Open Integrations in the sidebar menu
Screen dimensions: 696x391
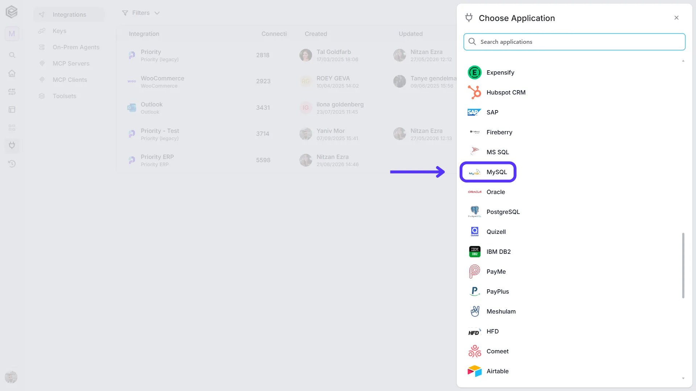[x=69, y=14]
